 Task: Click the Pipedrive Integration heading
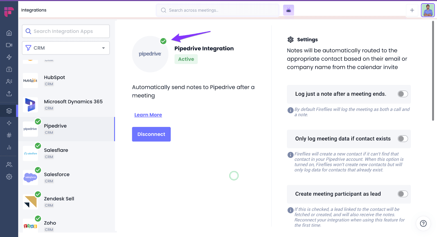204,48
